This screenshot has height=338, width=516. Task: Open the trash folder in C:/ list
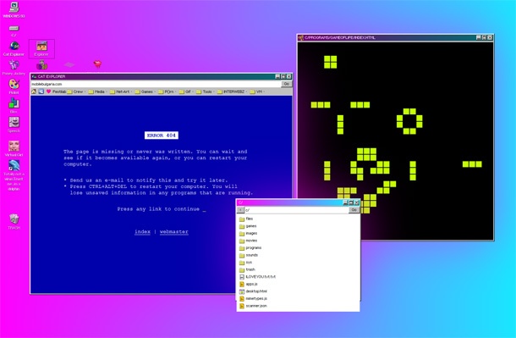(247, 269)
